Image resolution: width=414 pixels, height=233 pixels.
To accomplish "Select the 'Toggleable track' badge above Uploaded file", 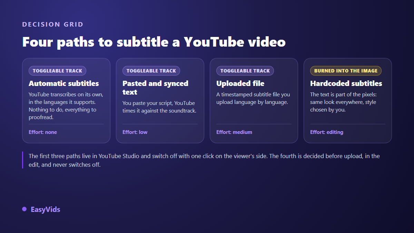I will pos(245,71).
